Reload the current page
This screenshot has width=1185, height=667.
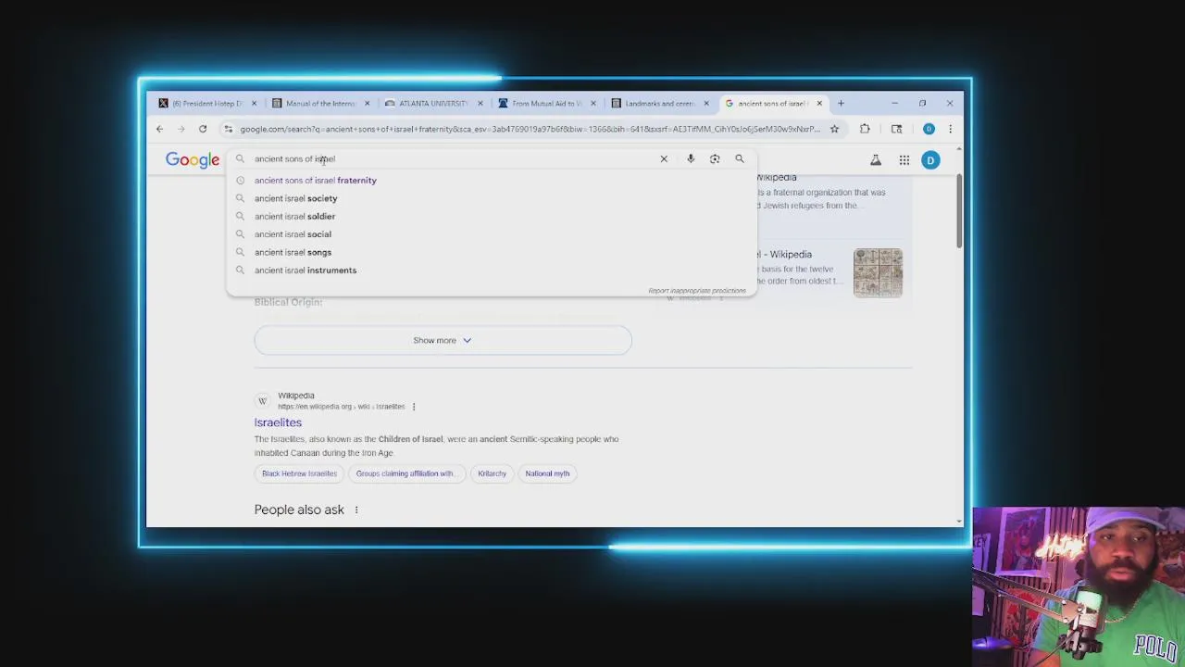(203, 129)
